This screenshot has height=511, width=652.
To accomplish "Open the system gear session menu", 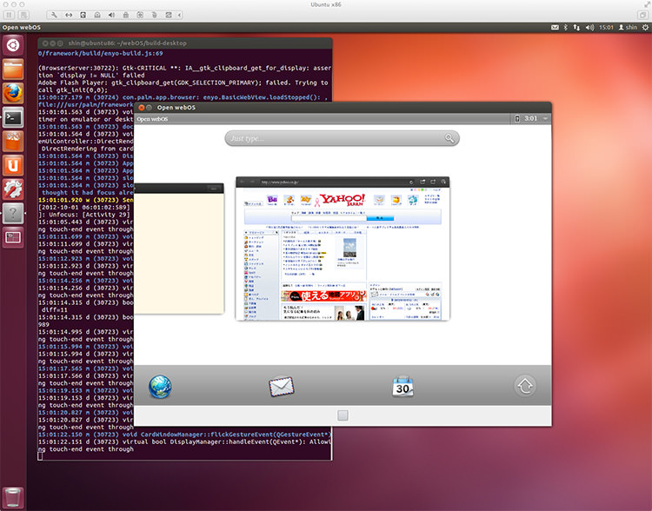I will (645, 28).
